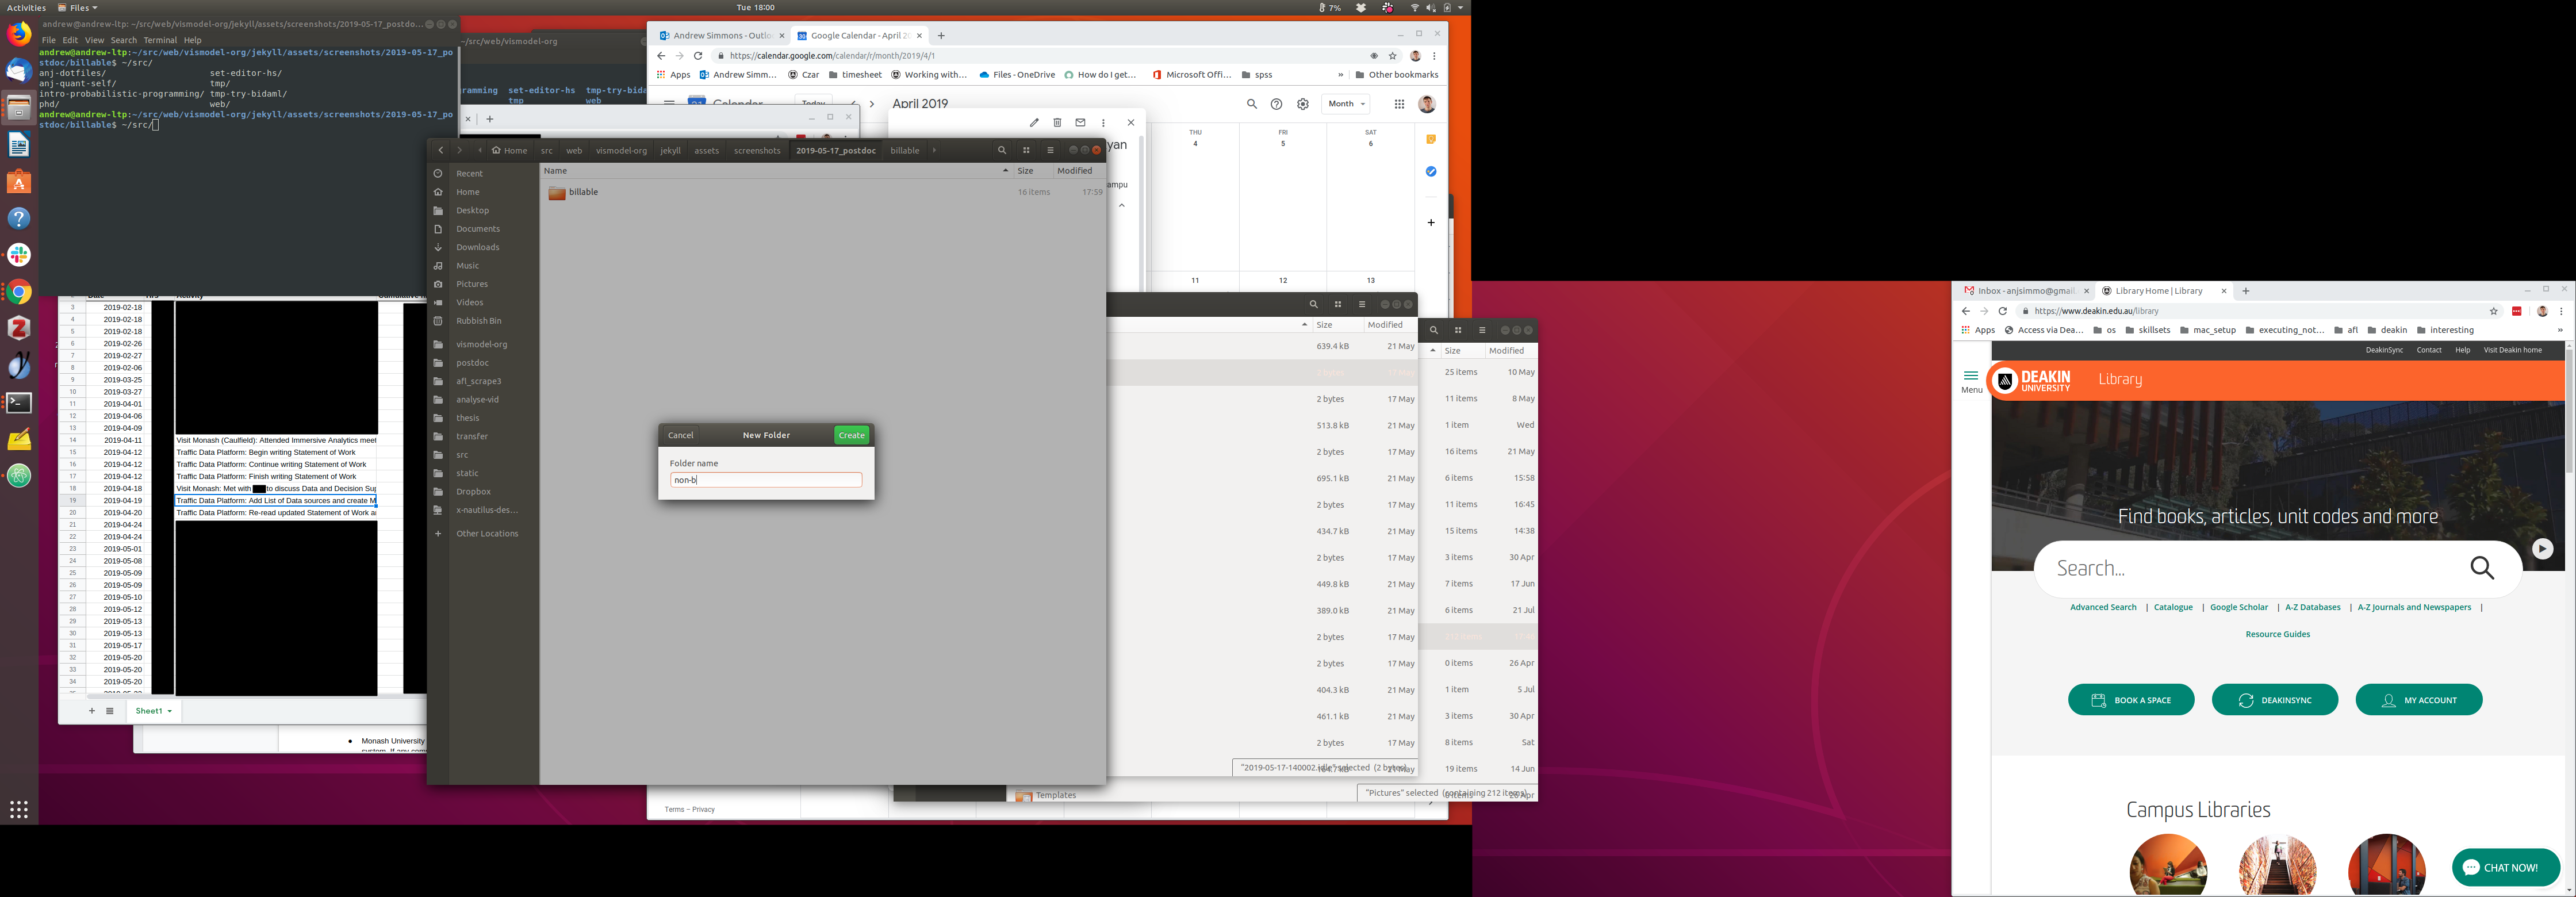Click the delete event trash icon
The width and height of the screenshot is (2576, 897).
click(x=1057, y=122)
